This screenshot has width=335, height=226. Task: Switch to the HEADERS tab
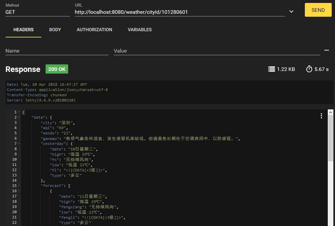click(x=23, y=30)
